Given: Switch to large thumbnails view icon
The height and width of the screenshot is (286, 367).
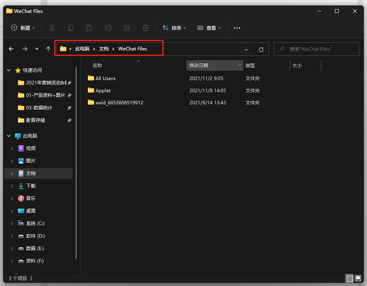Looking at the screenshot, I should click(358, 278).
